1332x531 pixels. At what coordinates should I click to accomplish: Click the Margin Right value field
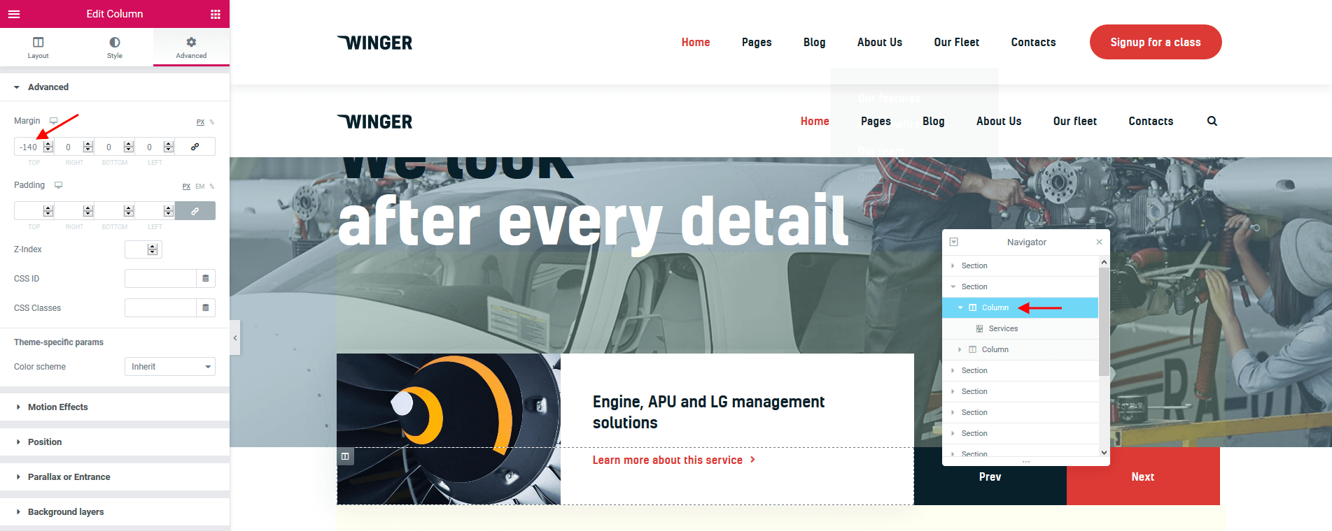click(x=69, y=147)
